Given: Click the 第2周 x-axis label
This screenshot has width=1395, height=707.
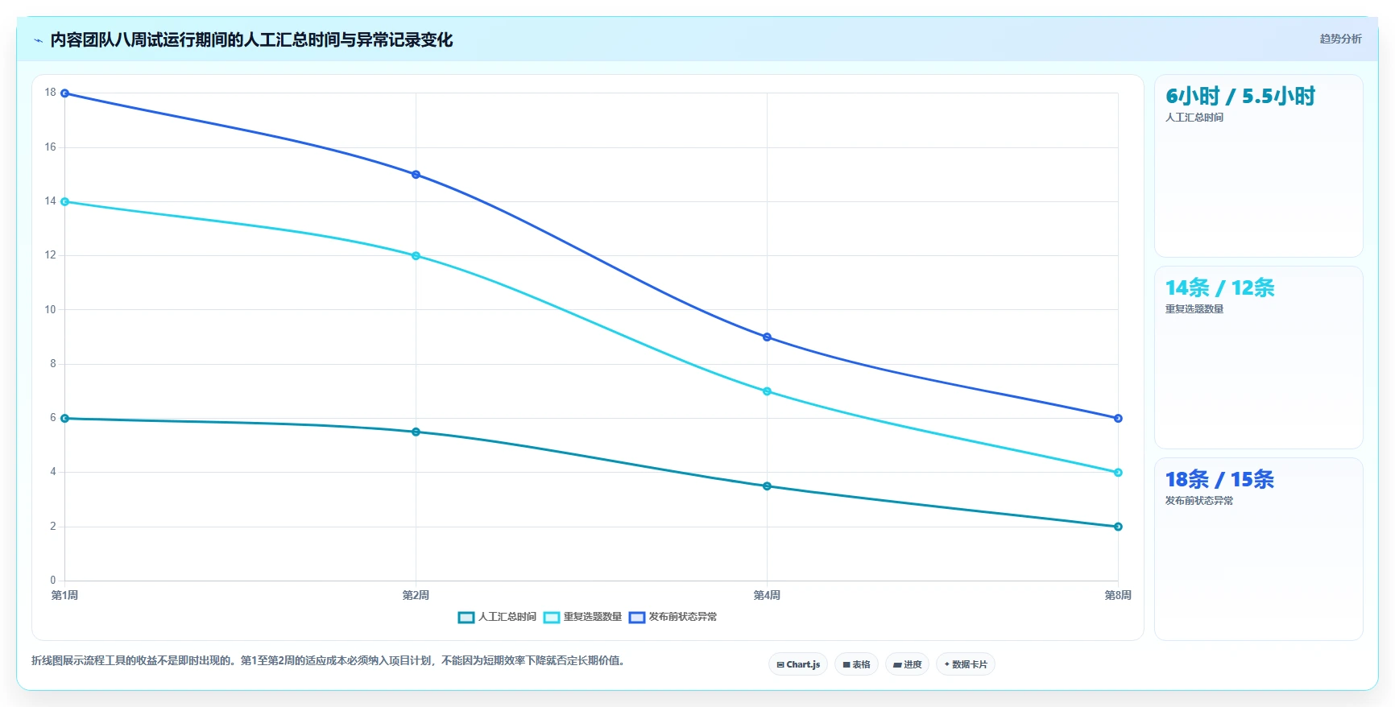Looking at the screenshot, I should (416, 596).
